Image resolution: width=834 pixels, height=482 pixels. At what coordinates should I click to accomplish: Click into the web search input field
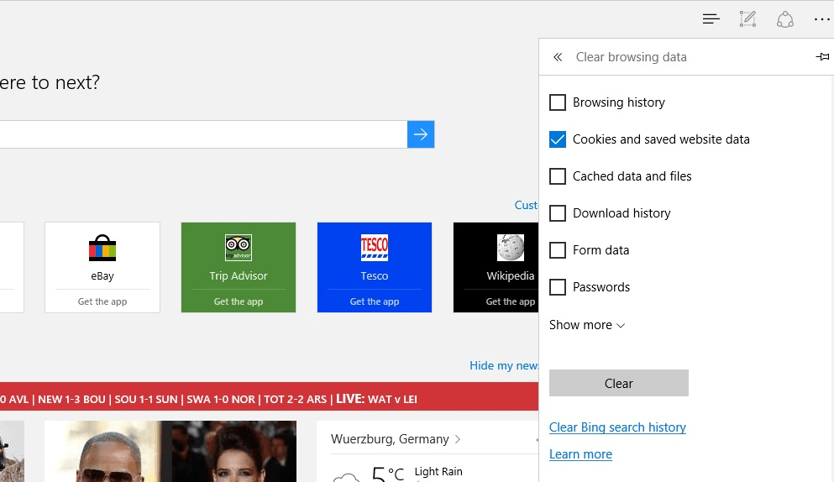tap(202, 134)
